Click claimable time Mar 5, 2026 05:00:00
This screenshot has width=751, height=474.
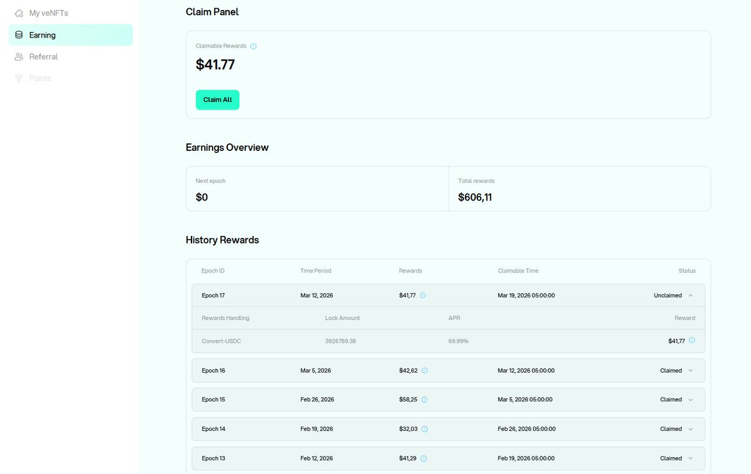(x=525, y=399)
